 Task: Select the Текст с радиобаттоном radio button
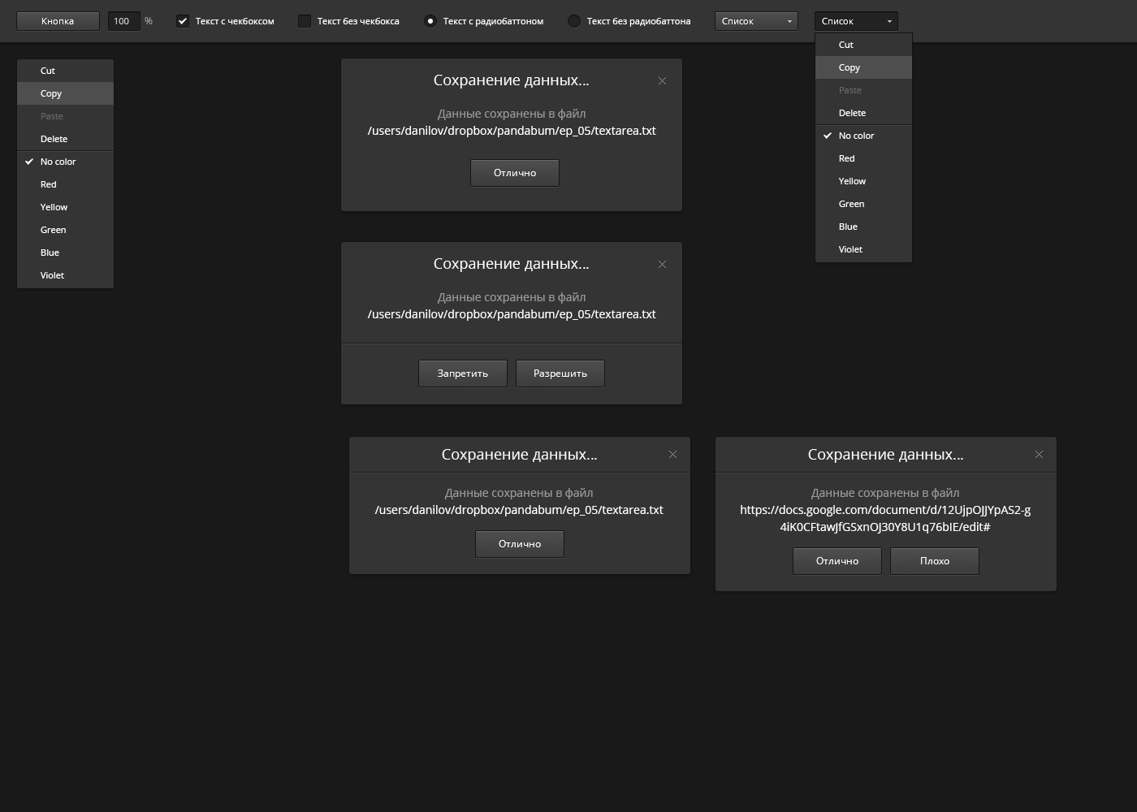[x=430, y=21]
